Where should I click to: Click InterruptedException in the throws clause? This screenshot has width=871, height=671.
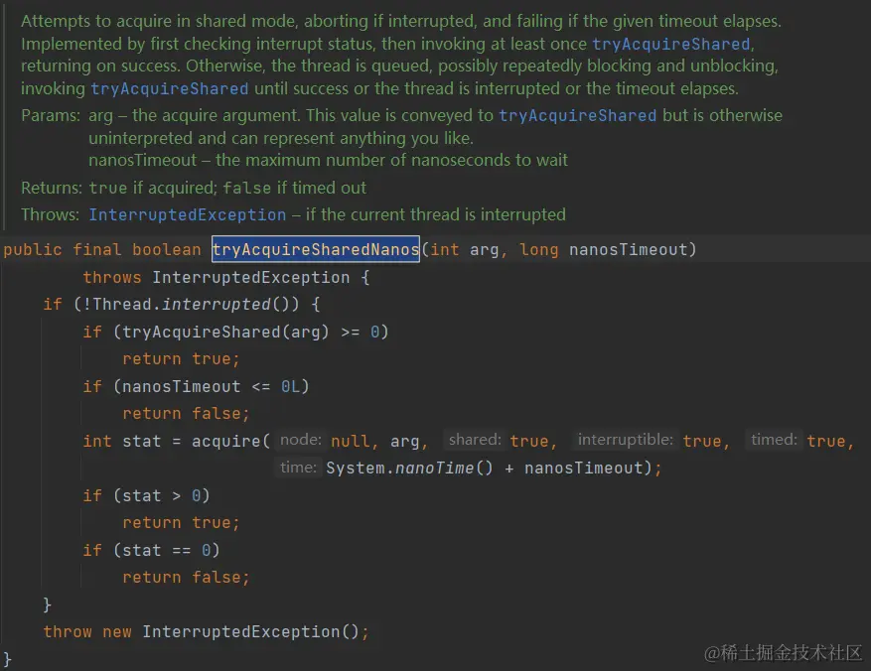coord(251,278)
